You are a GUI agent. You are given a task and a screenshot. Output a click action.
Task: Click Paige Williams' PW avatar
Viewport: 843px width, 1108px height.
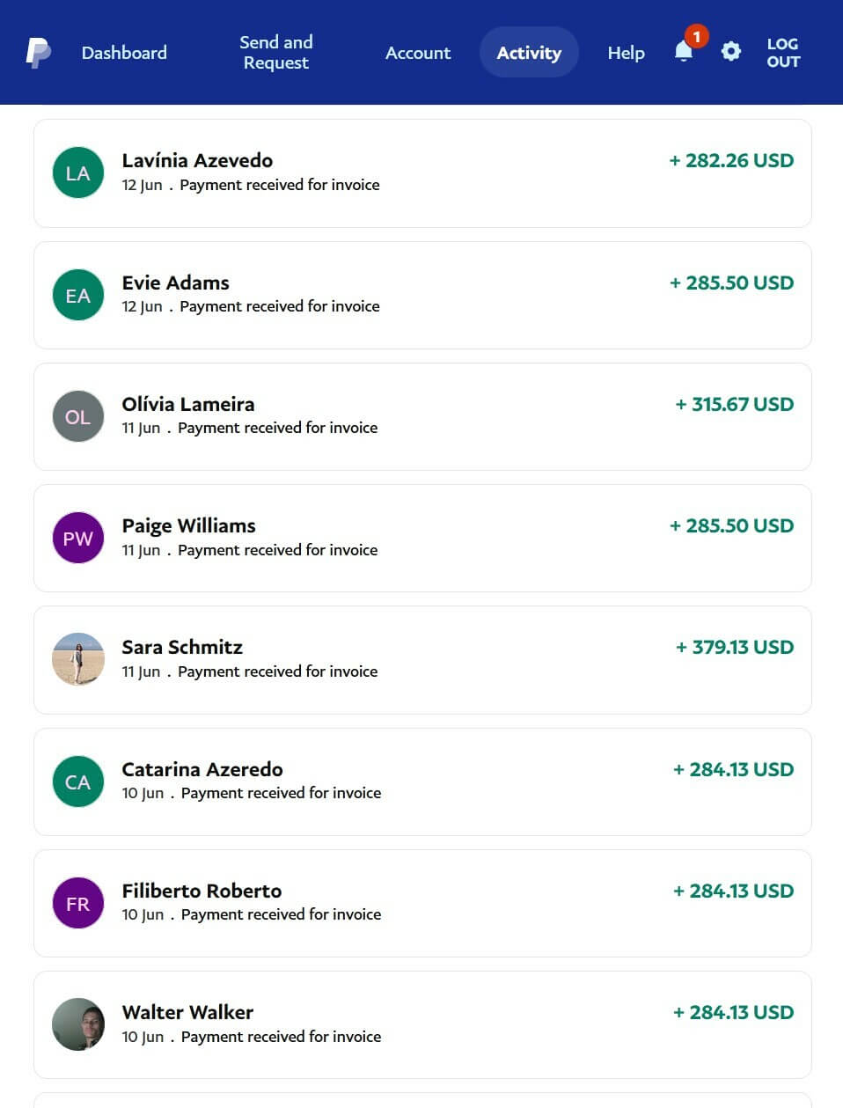[x=78, y=538]
